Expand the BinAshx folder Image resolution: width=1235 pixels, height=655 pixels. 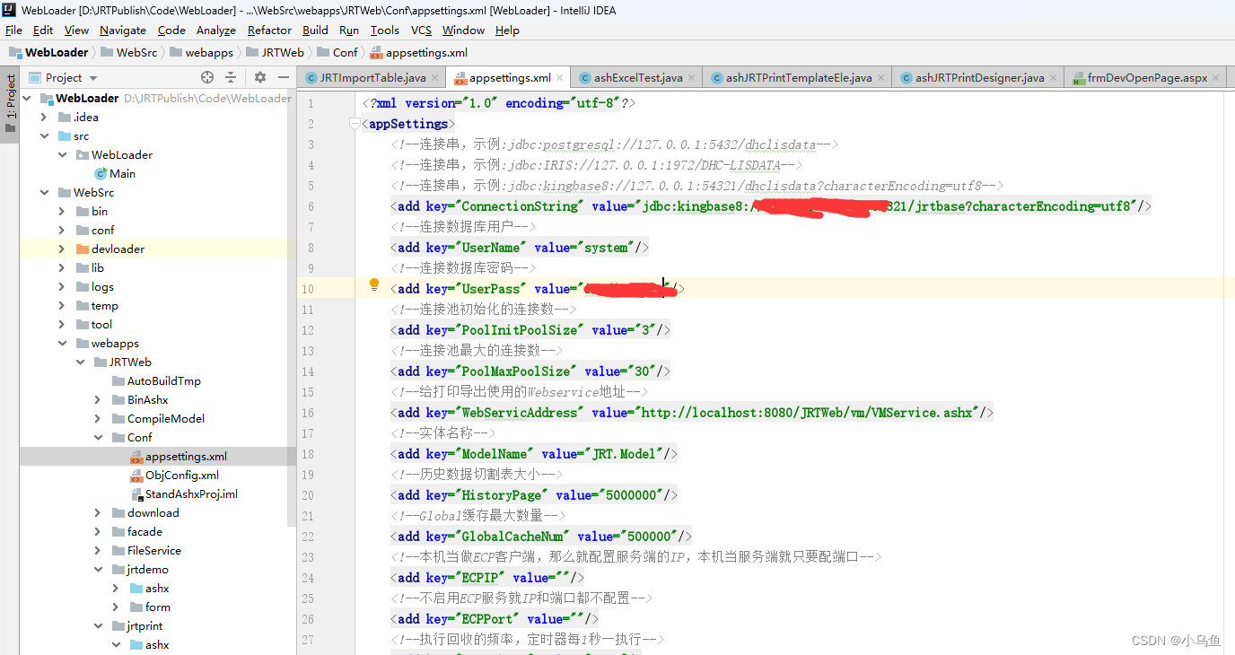point(98,399)
